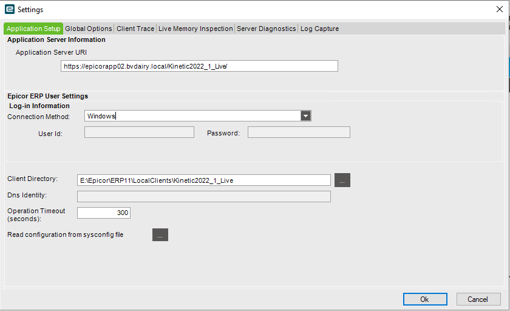Click the "Operation Timeout (seconds):" label
Image resolution: width=510 pixels, height=311 pixels.
coord(36,214)
